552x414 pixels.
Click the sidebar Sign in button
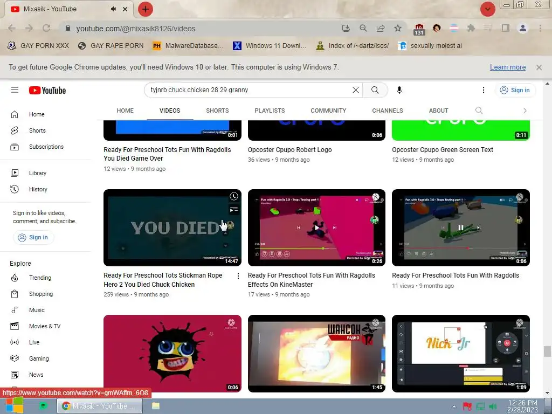(33, 237)
